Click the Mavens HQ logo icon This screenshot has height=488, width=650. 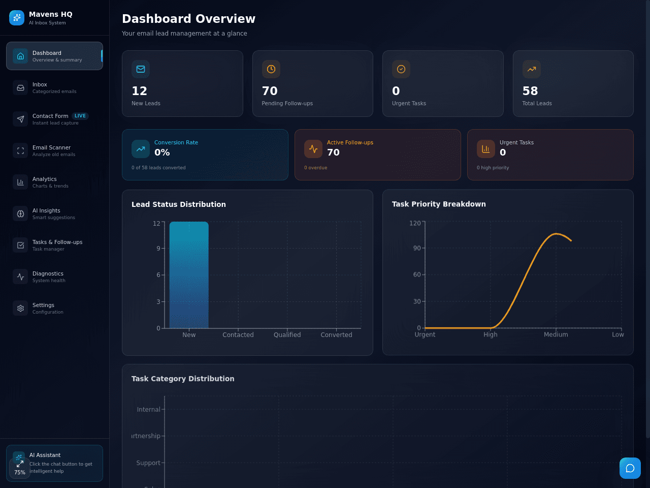(x=17, y=18)
